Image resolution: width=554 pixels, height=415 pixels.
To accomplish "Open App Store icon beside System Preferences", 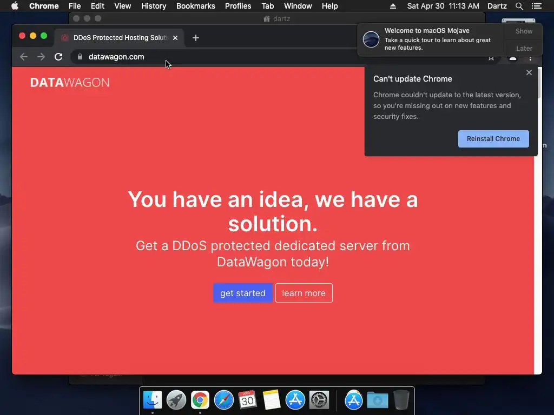I will click(x=295, y=400).
